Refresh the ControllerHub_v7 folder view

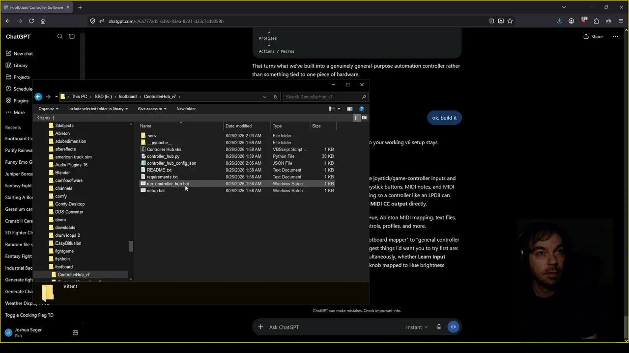coord(275,97)
